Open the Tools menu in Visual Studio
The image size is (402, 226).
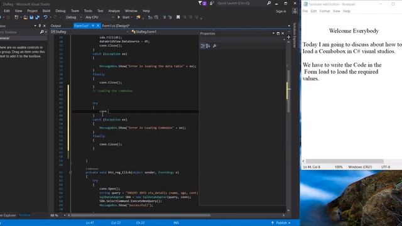(88, 11)
